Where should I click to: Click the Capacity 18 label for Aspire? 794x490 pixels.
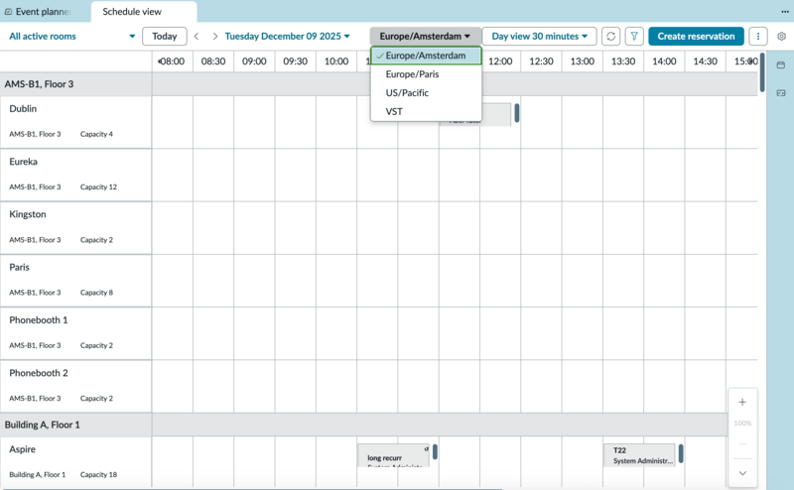pyautogui.click(x=98, y=475)
